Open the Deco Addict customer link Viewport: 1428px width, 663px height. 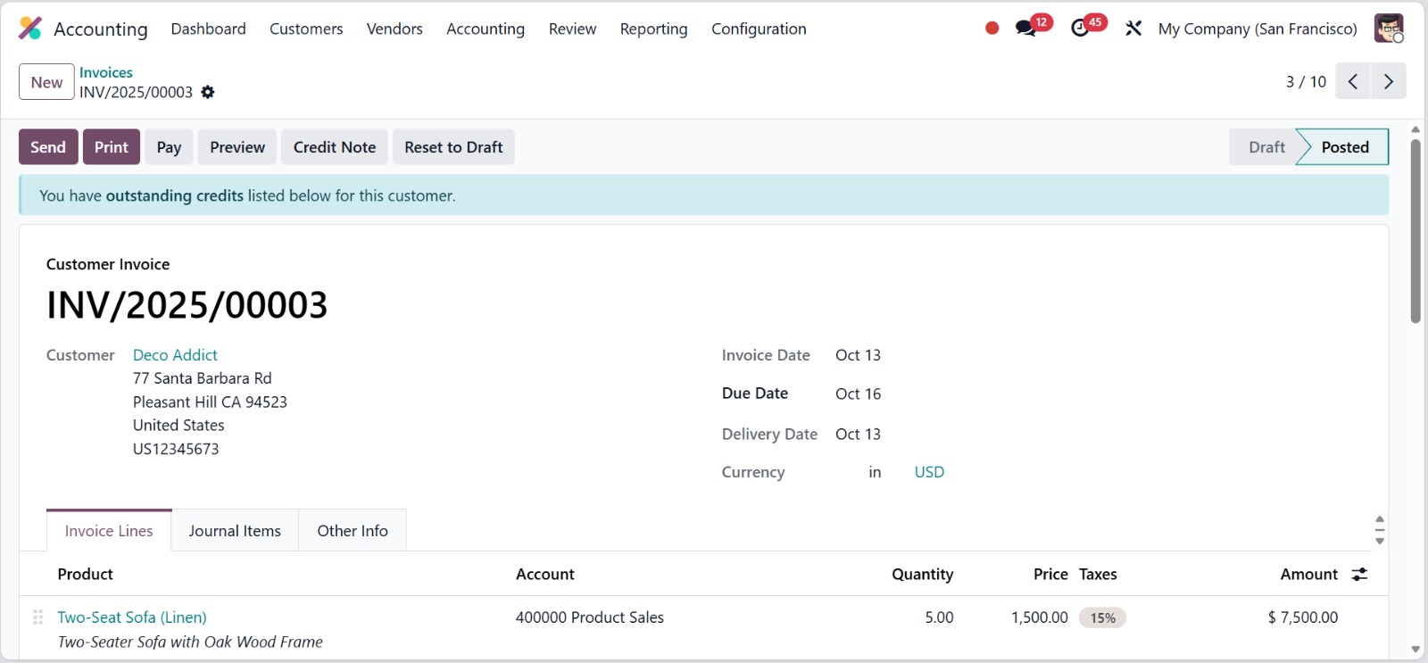[x=175, y=355]
